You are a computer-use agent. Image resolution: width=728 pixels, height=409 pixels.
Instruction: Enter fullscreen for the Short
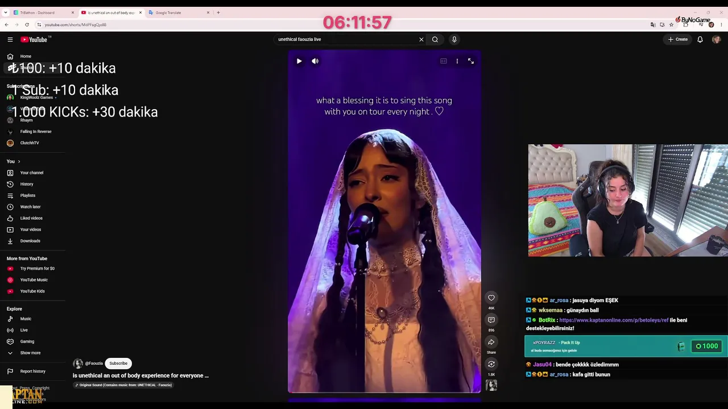pos(471,61)
